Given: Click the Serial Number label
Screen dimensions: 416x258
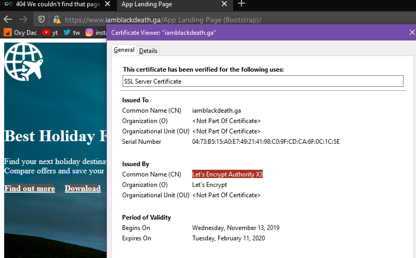Looking at the screenshot, I should 141,142.
